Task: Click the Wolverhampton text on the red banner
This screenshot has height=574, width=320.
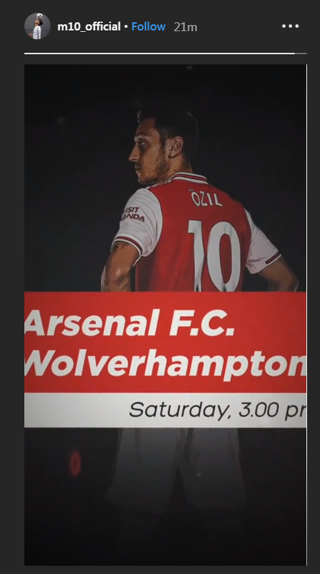Action: point(165,365)
